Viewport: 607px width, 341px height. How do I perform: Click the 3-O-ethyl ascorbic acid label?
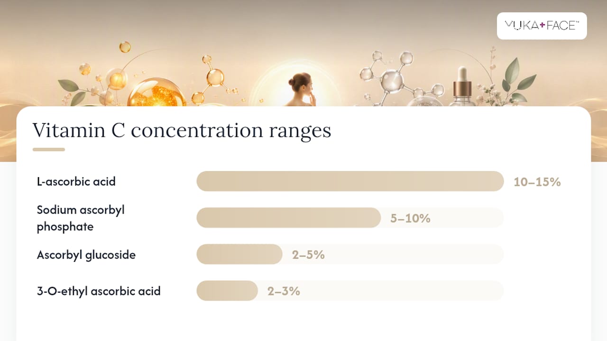point(99,291)
